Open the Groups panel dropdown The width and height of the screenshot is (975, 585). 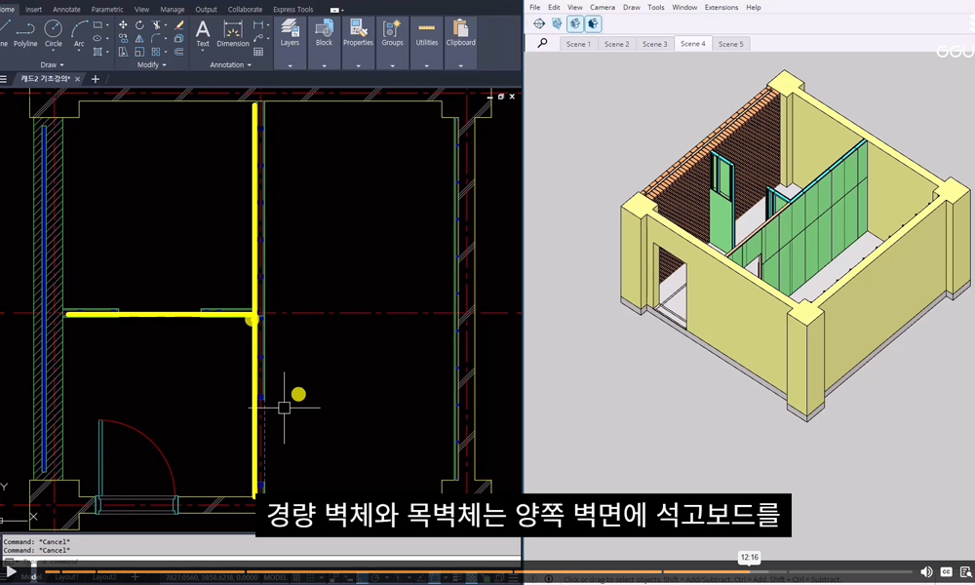pos(392,66)
